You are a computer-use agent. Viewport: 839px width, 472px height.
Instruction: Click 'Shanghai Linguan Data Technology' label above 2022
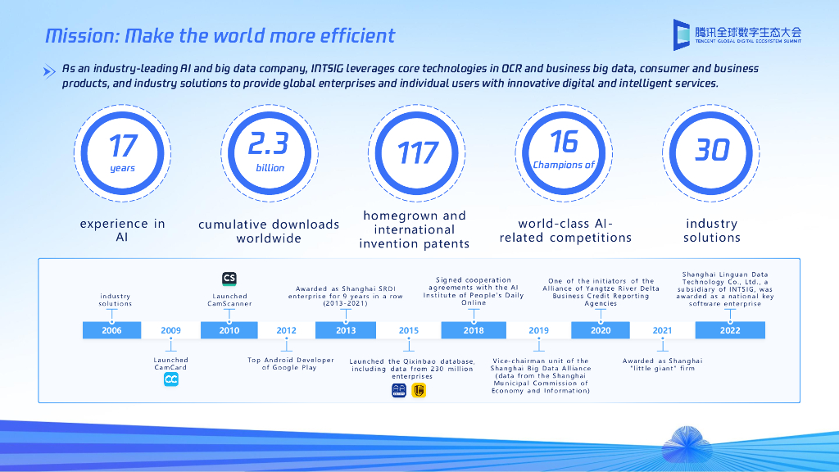[724, 289]
